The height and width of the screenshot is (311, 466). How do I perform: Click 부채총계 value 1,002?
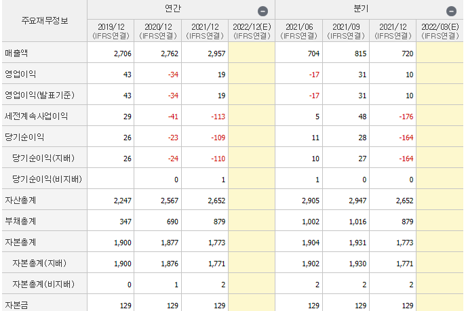click(311, 222)
